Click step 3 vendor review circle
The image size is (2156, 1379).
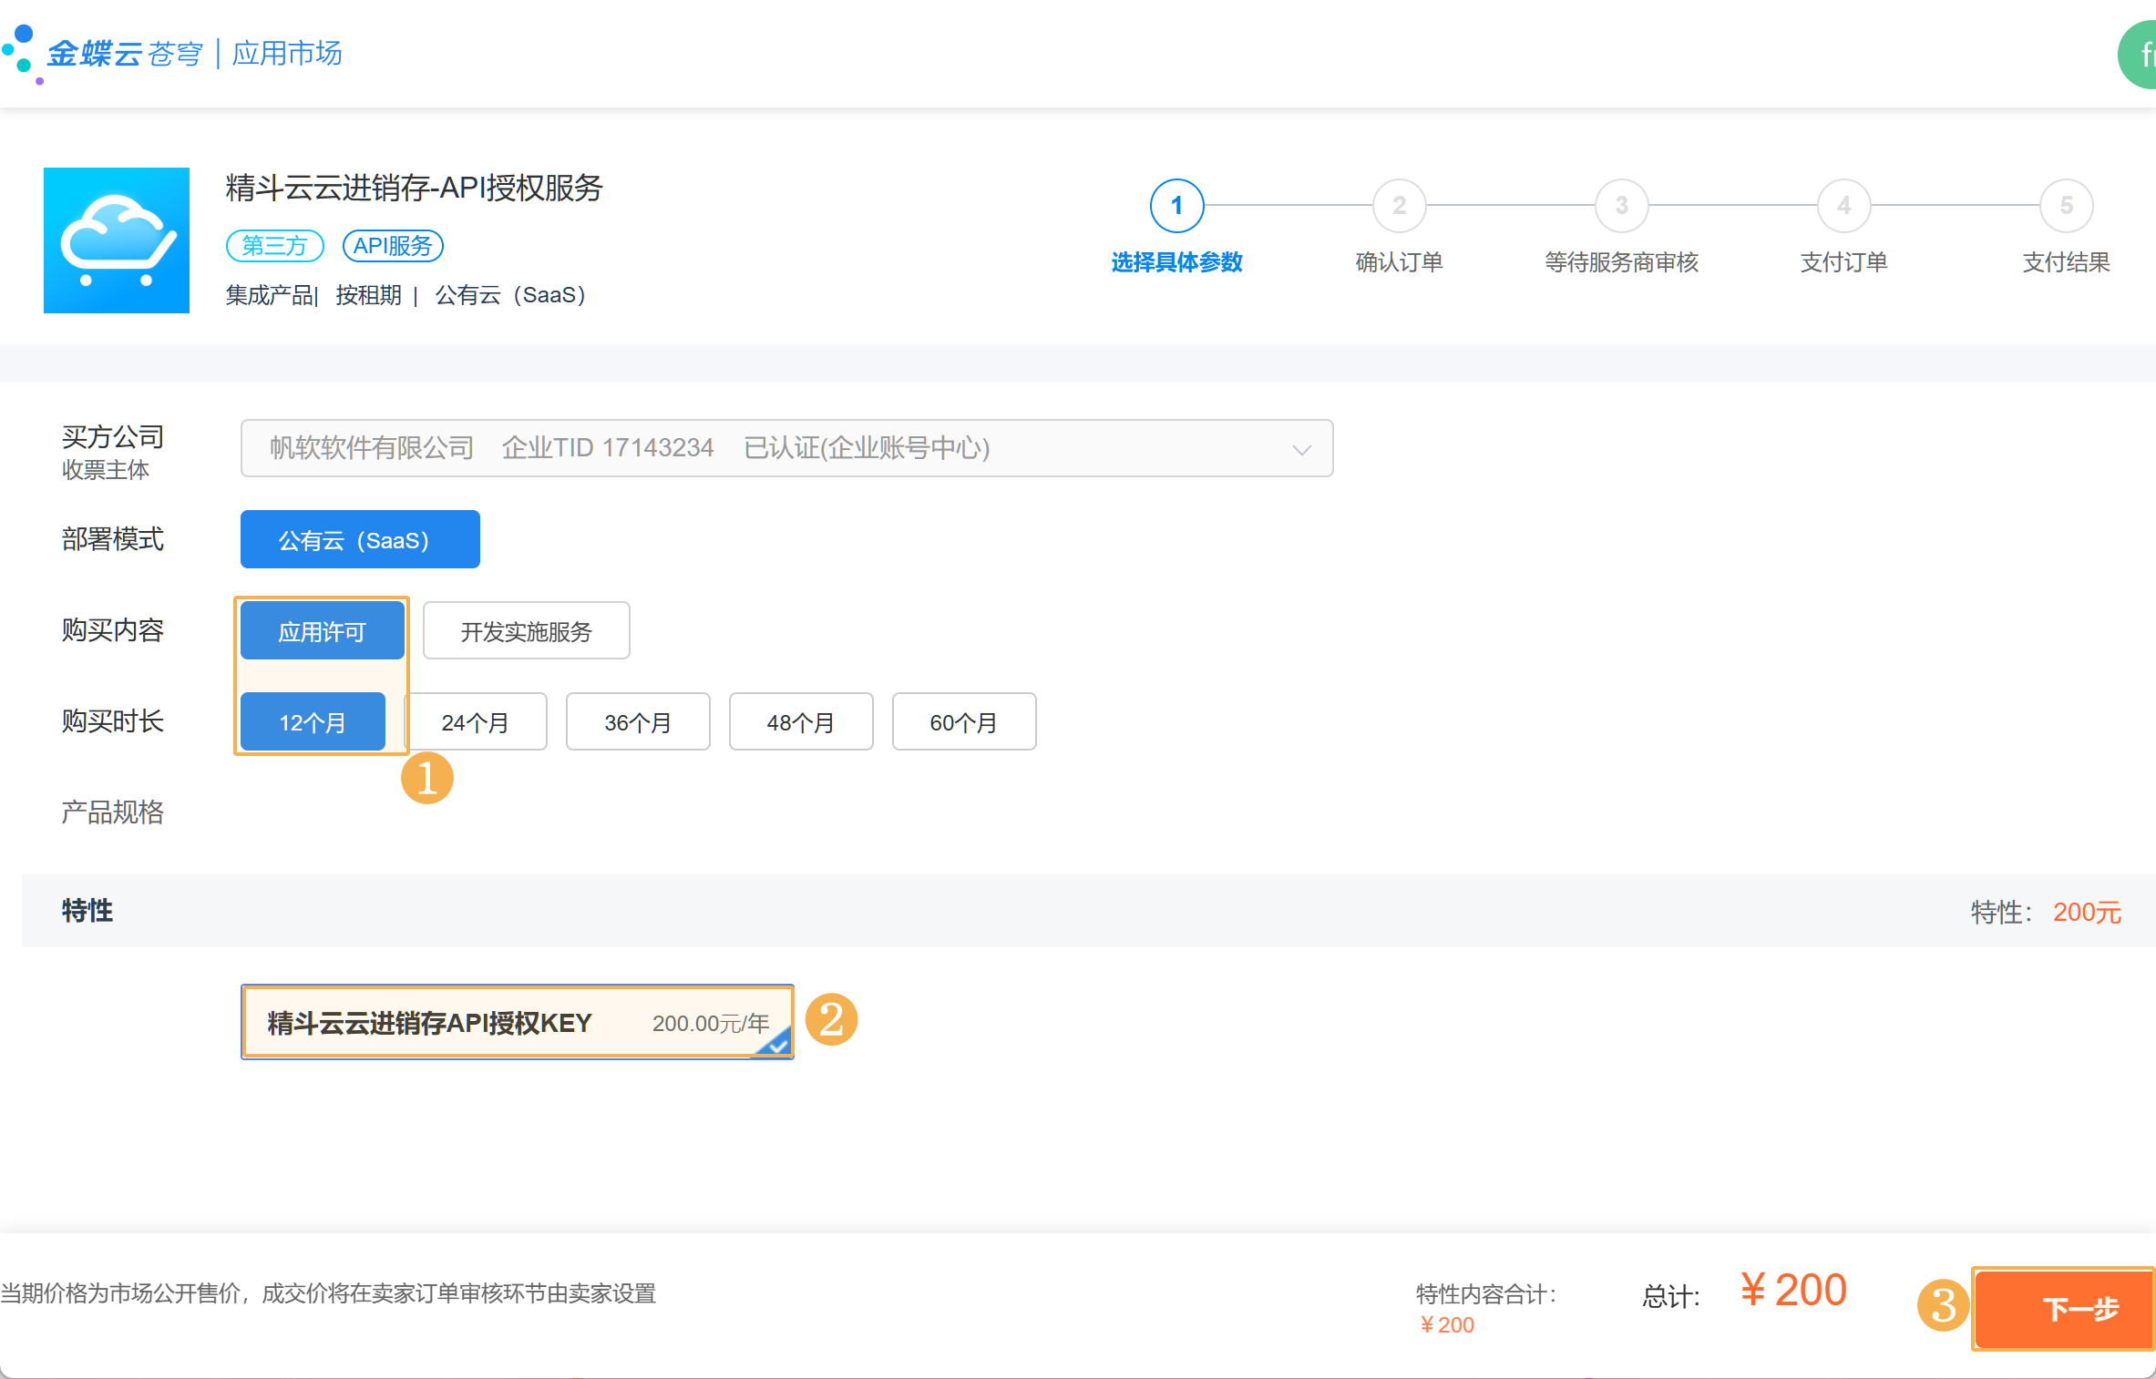1621,206
